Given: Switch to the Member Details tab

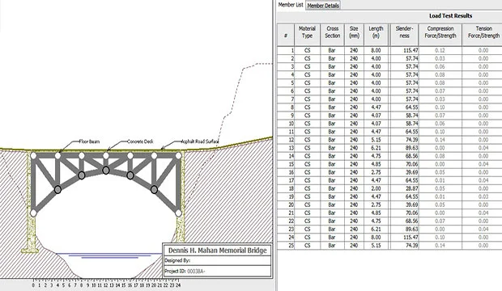Looking at the screenshot, I should click(323, 6).
